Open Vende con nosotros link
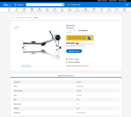The width and height of the screenshot is (131, 117). [102, 1]
